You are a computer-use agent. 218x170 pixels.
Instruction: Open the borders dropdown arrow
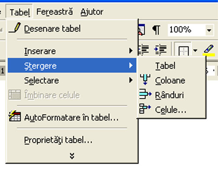coord(195,50)
